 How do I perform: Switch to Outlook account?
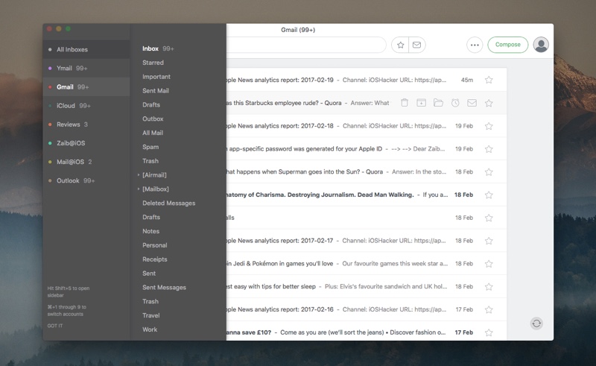86,180
